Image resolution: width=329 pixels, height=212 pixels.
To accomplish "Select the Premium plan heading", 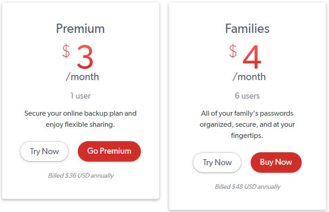I will [x=80, y=29].
